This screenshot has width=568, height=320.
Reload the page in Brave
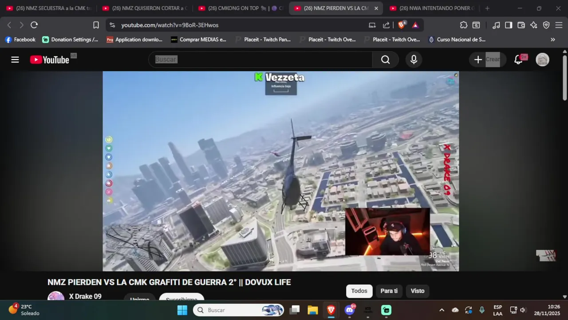pos(34,25)
